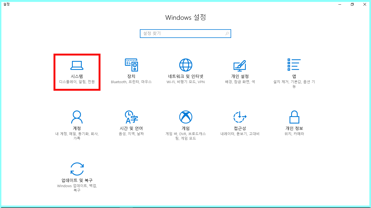Select the 개인 설정 title text

coord(240,76)
